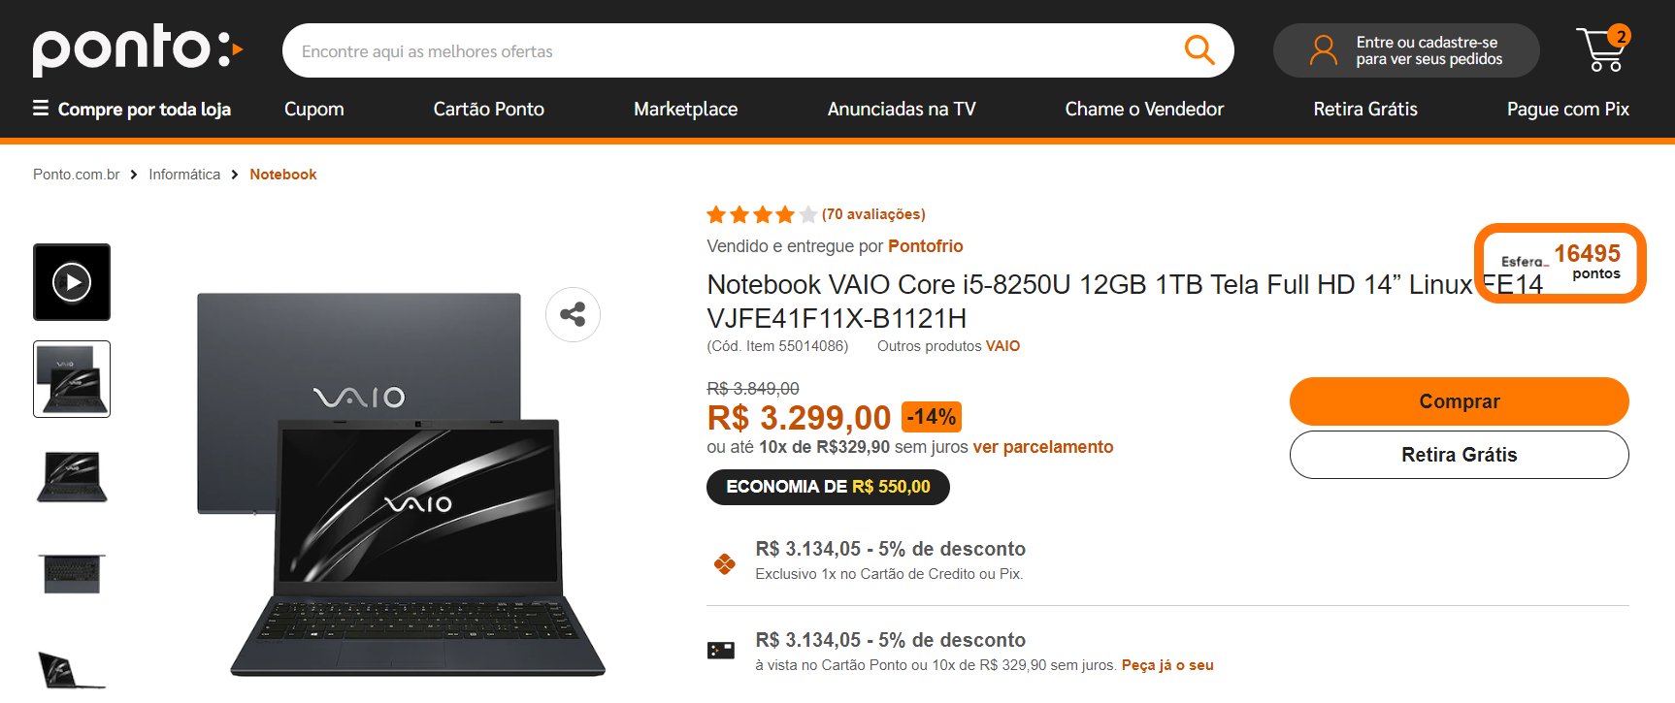Screen dimensions: 1675x703
Task: Click the share icon on product image
Action: (573, 314)
